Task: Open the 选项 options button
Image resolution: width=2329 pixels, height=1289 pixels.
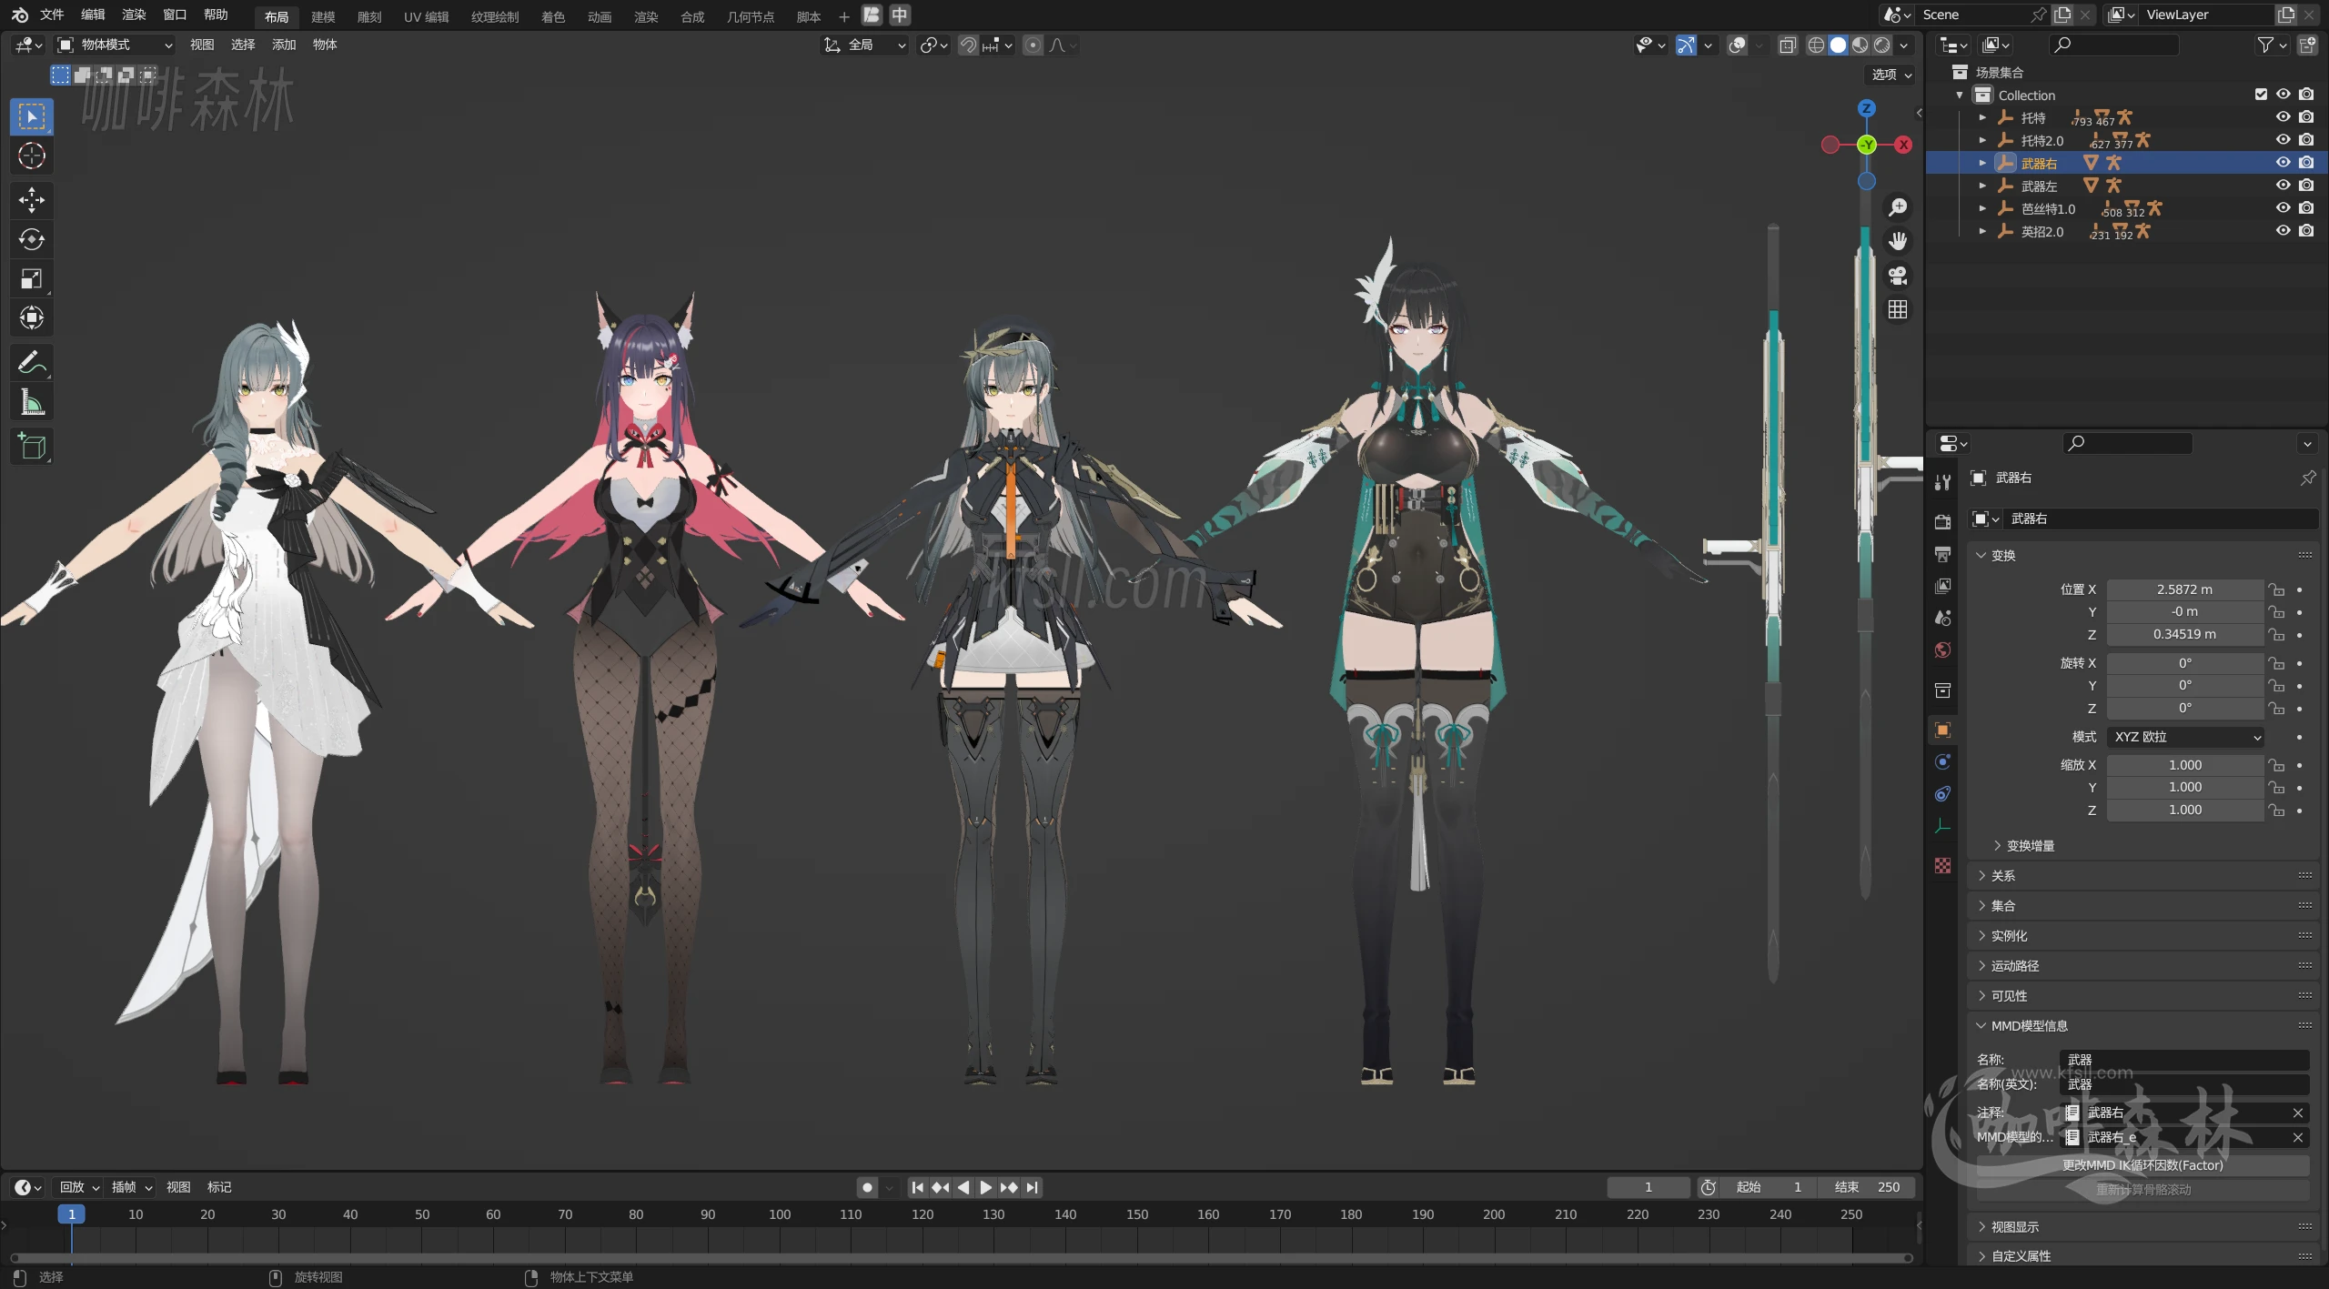Action: [1891, 75]
